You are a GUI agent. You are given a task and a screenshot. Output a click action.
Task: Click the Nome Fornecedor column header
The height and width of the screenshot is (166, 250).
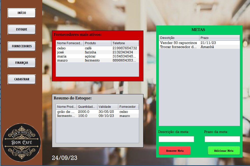click(x=70, y=43)
